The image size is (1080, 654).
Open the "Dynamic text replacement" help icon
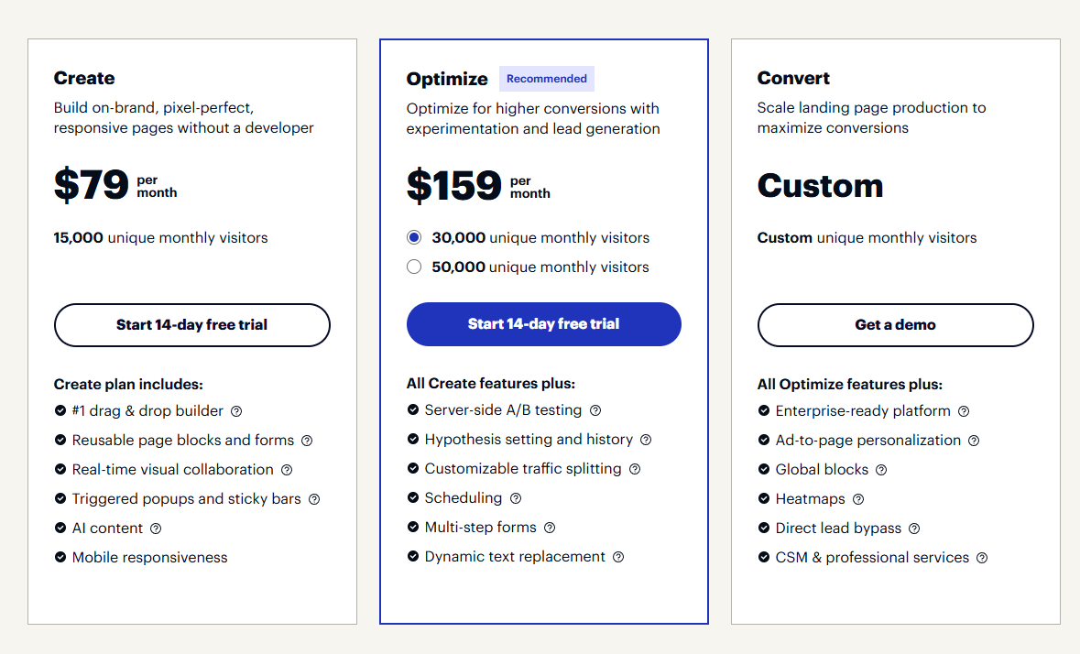pos(617,557)
